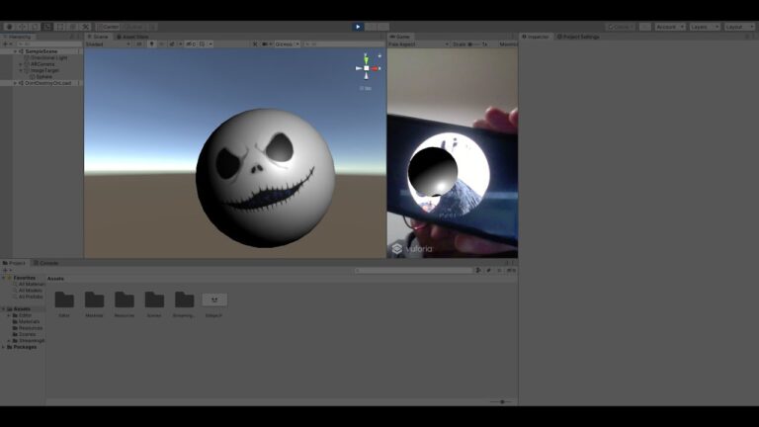Switch to the Project tab
The height and width of the screenshot is (427, 759).
point(15,263)
